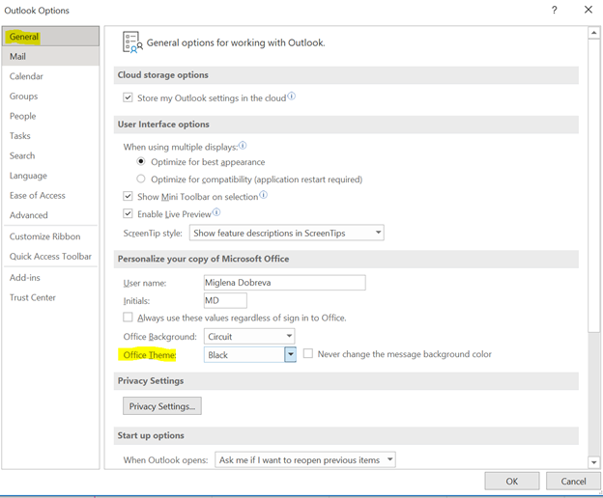Viewport: 603px width, 498px height.
Task: Click the User Interface options heading
Action: pyautogui.click(x=163, y=124)
